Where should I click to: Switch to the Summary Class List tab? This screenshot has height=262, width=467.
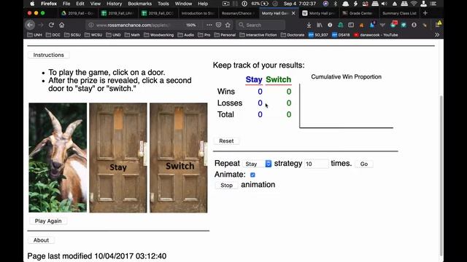pyautogui.click(x=398, y=13)
